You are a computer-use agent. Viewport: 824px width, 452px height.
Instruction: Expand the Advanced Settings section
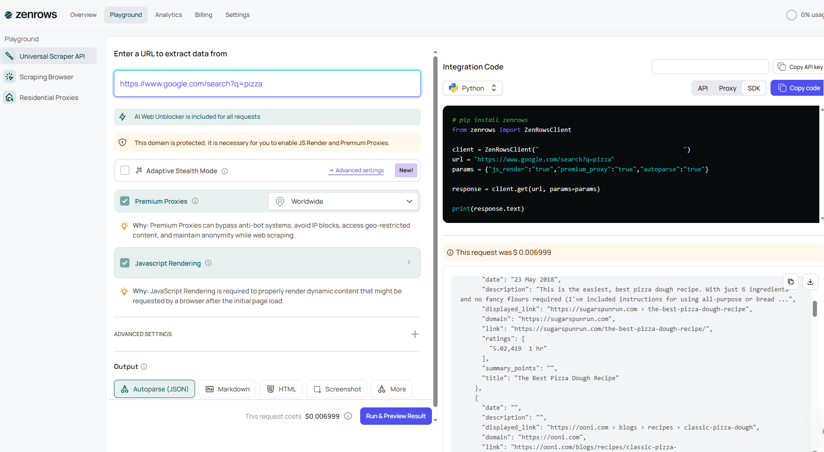pyautogui.click(x=415, y=334)
